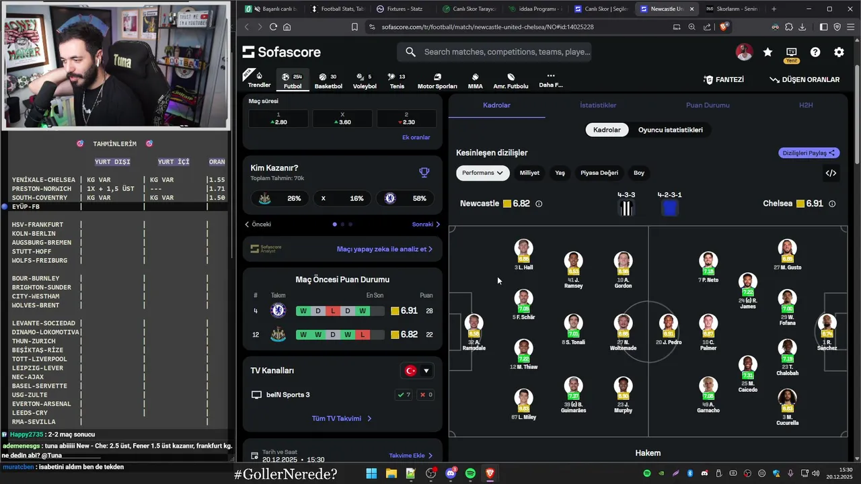Select home win odds 2.80
This screenshot has height=484, width=861.
(278, 118)
